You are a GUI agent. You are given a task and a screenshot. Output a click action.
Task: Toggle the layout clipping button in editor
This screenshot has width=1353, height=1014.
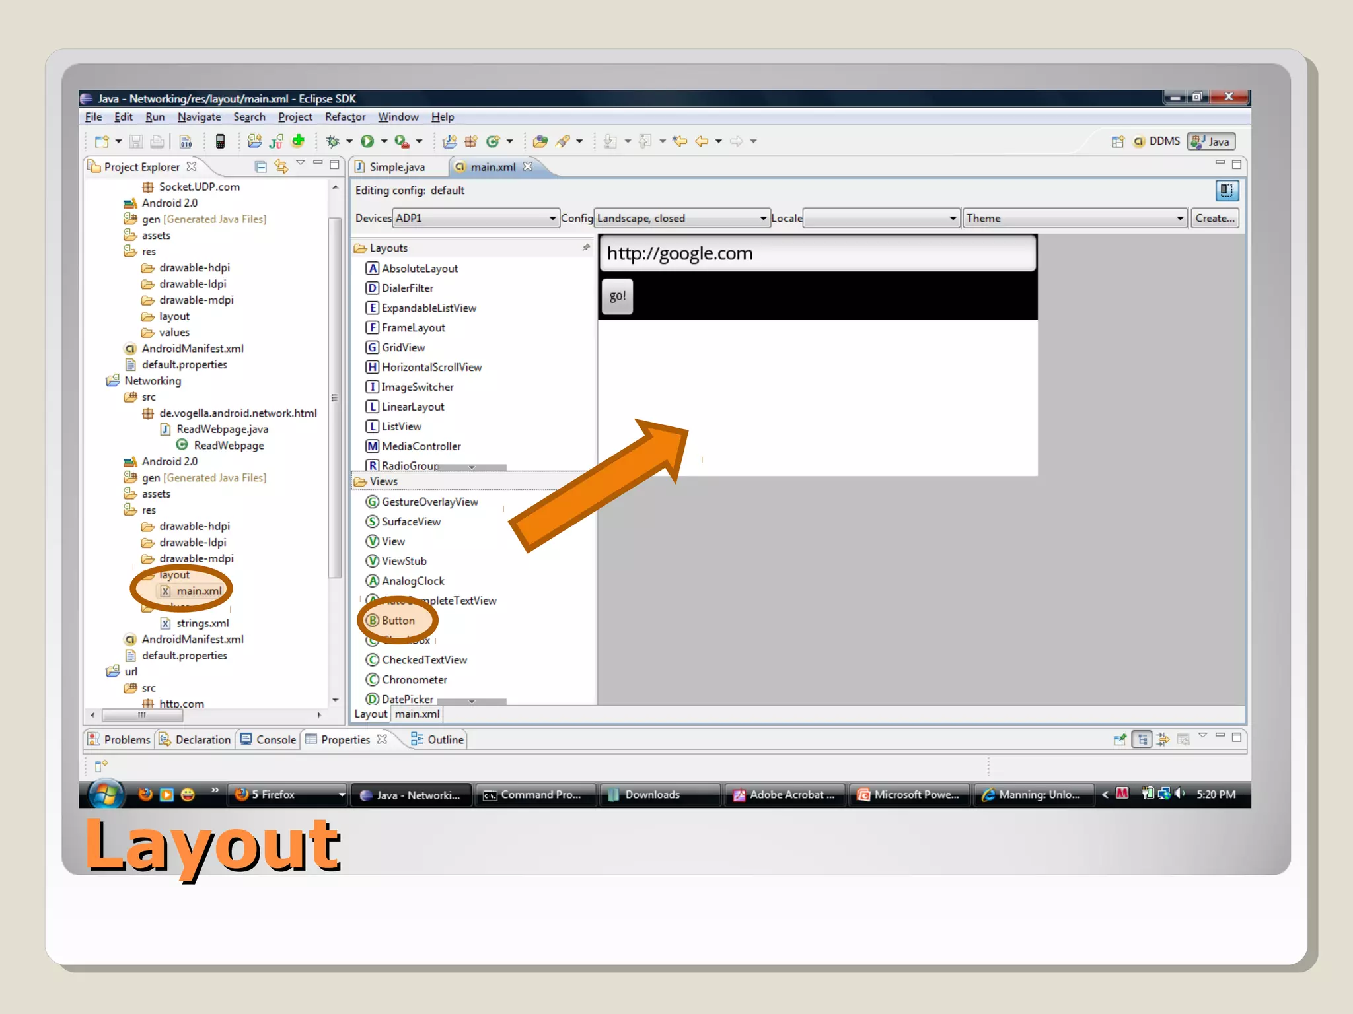click(x=1226, y=191)
